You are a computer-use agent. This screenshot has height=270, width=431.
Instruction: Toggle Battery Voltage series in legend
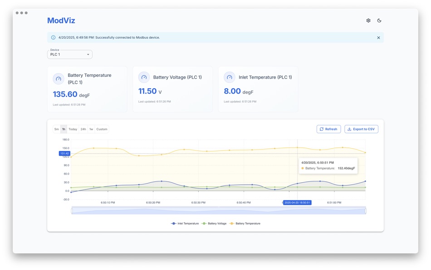click(214, 224)
